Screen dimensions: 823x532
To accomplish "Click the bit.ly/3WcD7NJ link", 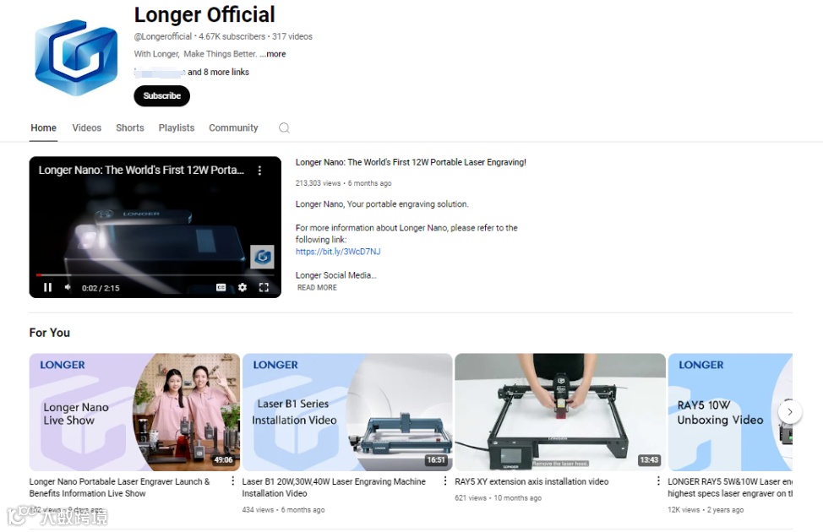I will (338, 252).
